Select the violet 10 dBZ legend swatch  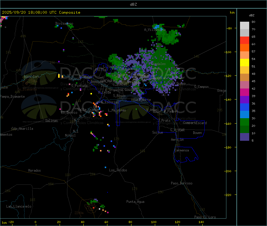[244, 137]
